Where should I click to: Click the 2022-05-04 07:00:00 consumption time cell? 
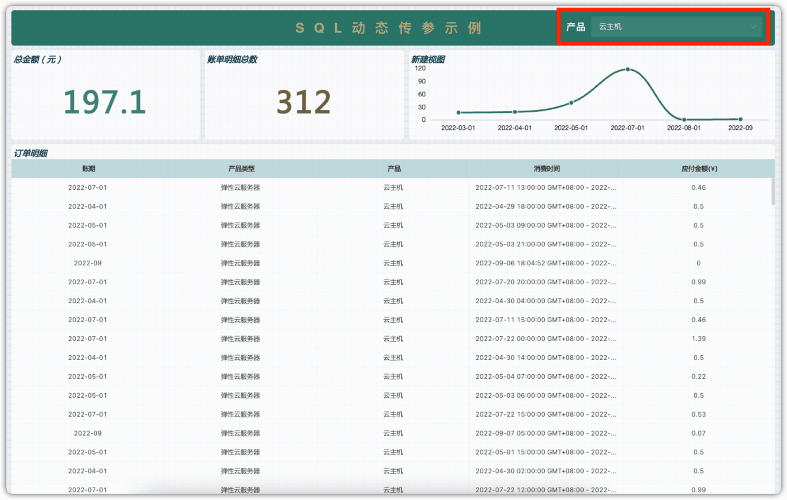point(546,376)
